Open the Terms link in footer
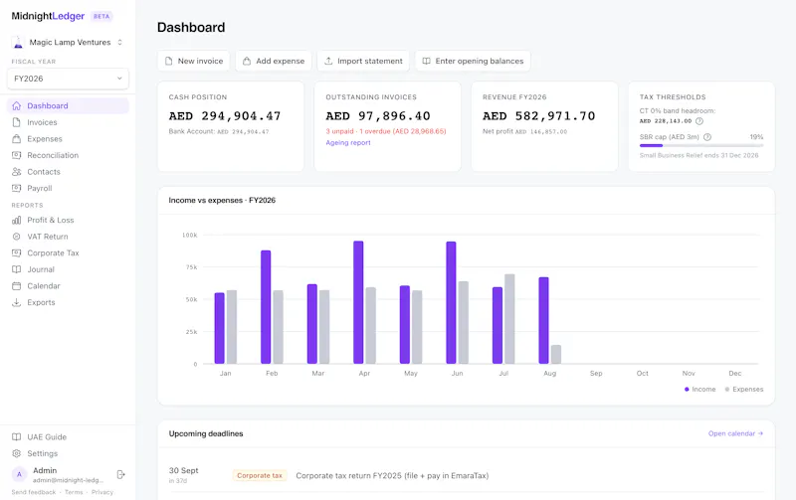Image resolution: width=796 pixels, height=500 pixels. 74,492
